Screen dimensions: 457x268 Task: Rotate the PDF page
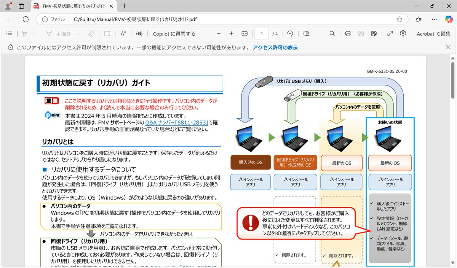tap(290, 33)
